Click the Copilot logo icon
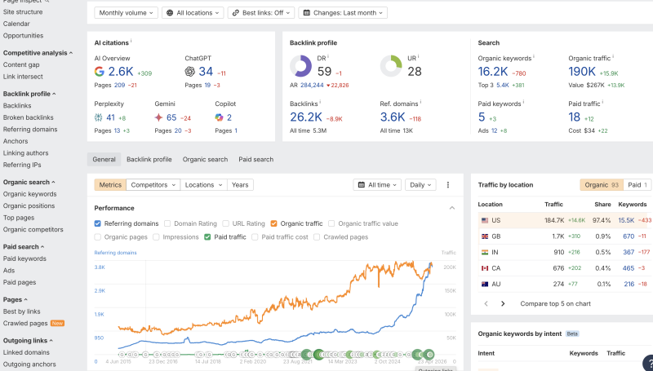The height and width of the screenshot is (371, 653). [x=219, y=117]
